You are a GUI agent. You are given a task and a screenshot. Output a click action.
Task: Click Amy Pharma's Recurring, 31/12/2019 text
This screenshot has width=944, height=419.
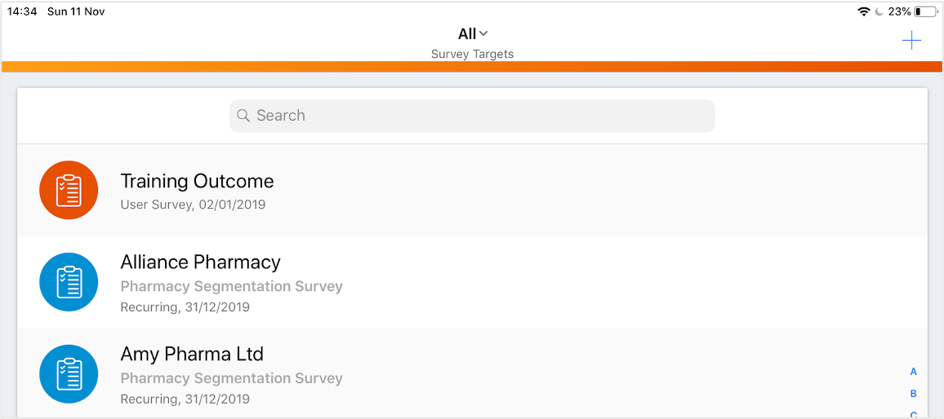[185, 399]
